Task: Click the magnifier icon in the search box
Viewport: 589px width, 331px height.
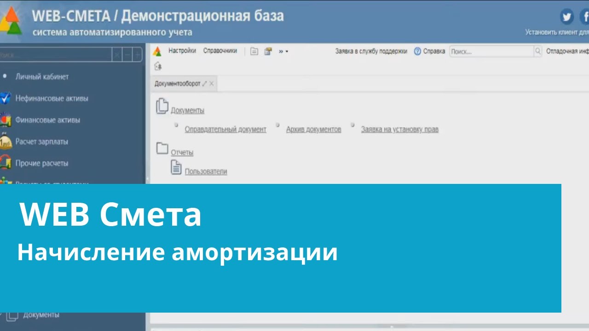Action: click(x=537, y=51)
